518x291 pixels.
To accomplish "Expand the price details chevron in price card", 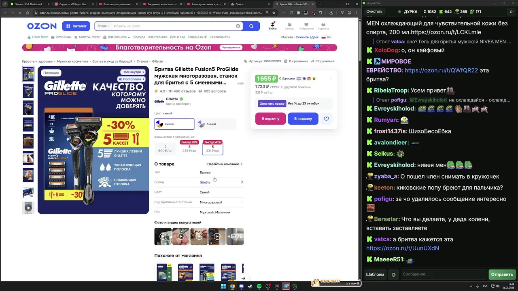I will click(x=331, y=79).
